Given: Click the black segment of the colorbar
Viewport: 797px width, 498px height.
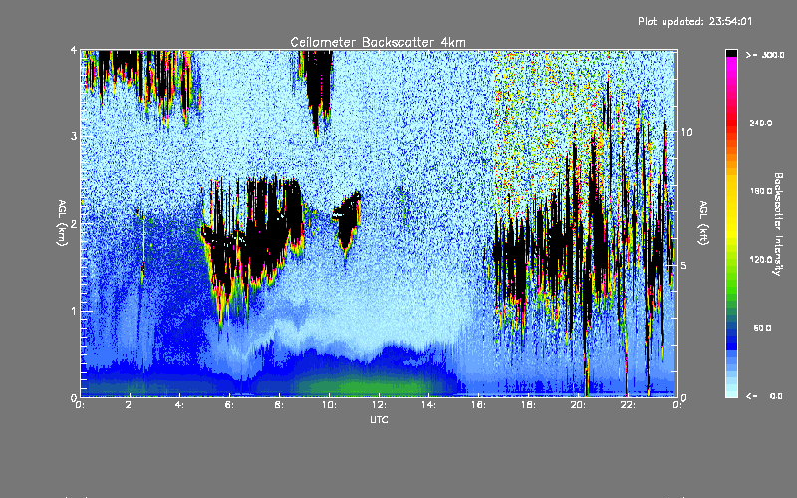Looking at the screenshot, I should [731, 53].
